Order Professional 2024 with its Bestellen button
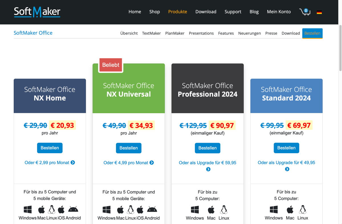The width and height of the screenshot is (342, 224). click(x=208, y=148)
